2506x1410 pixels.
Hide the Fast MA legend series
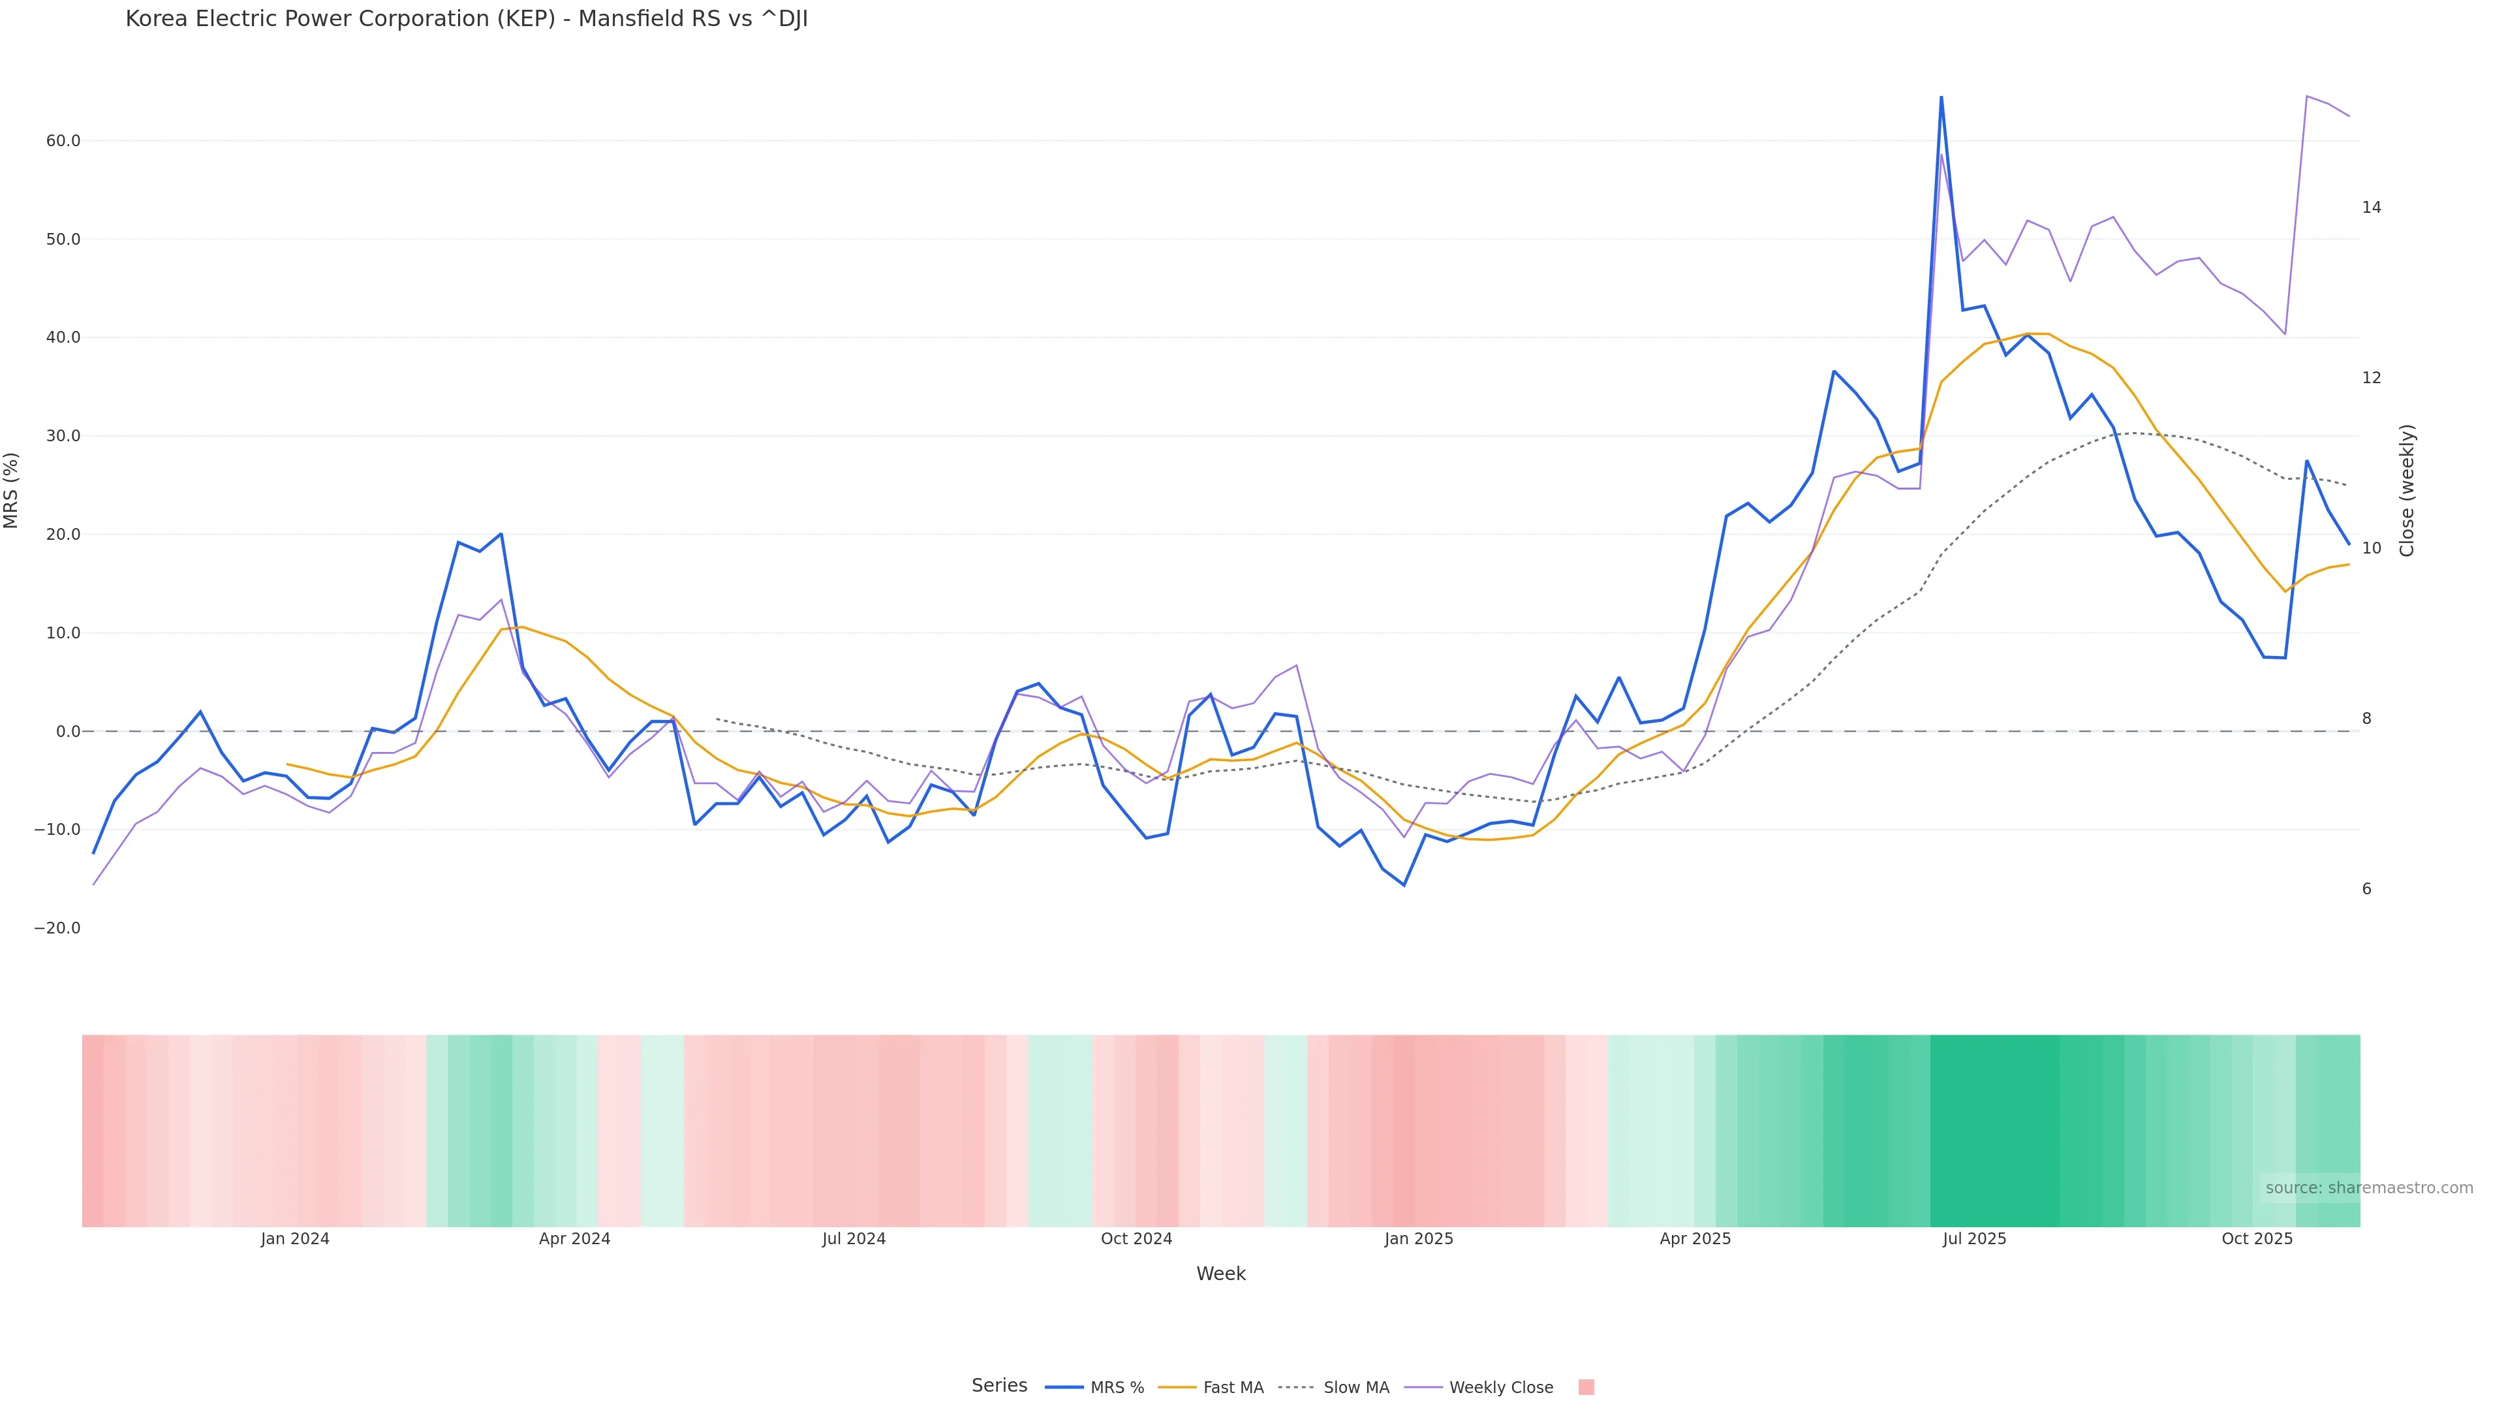tap(1233, 1388)
